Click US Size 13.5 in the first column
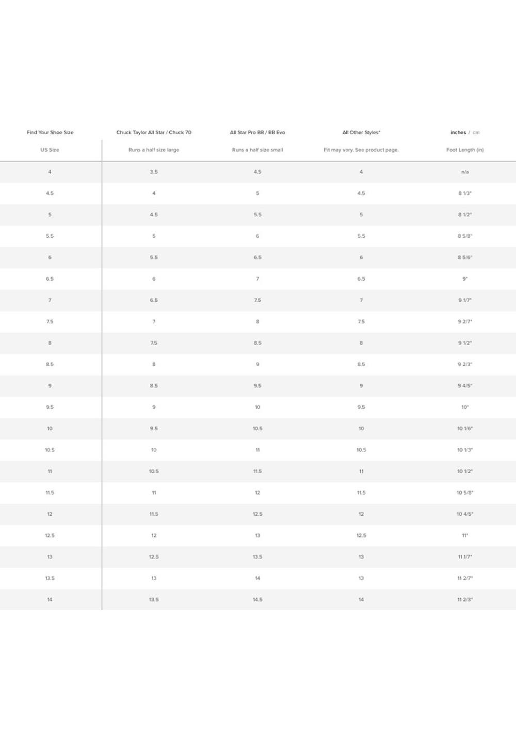The width and height of the screenshot is (516, 732). pos(50,578)
